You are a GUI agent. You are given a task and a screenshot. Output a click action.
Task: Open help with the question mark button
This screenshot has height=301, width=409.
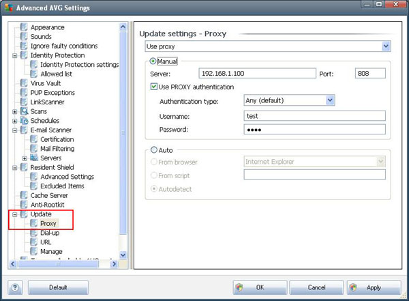click(x=15, y=287)
